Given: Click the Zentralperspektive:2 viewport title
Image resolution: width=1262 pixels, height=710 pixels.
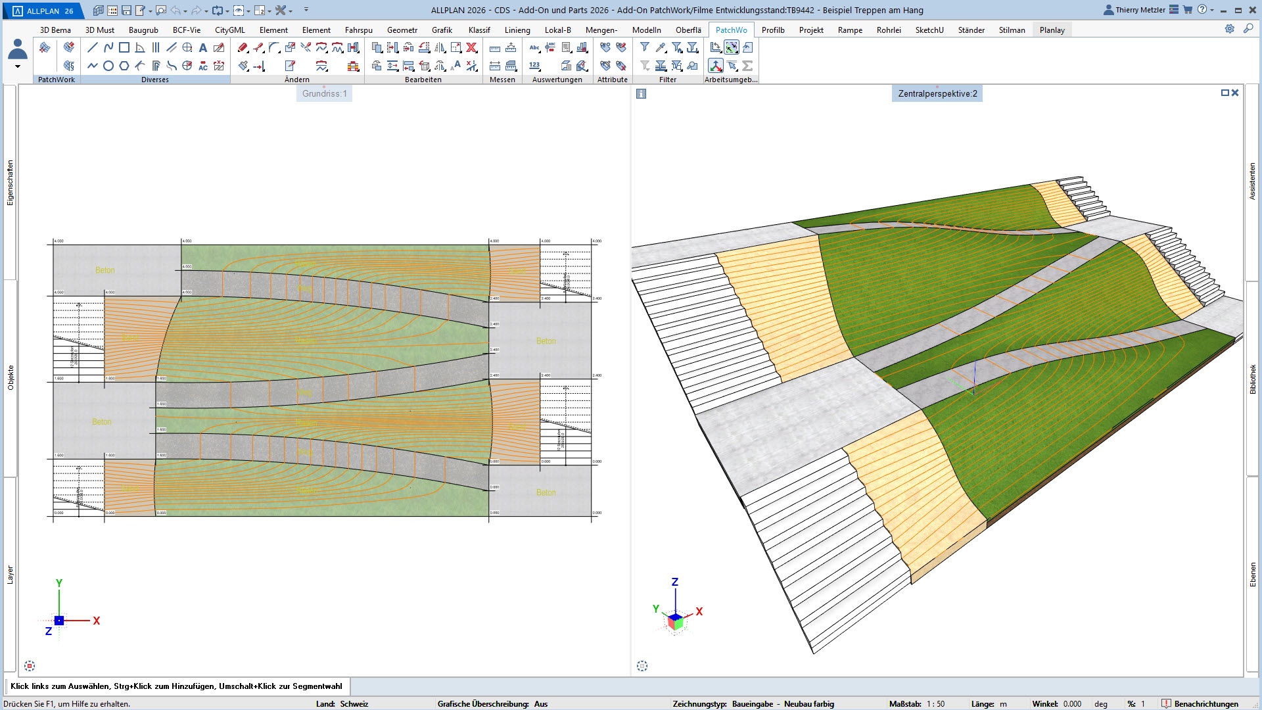Looking at the screenshot, I should [x=937, y=93].
